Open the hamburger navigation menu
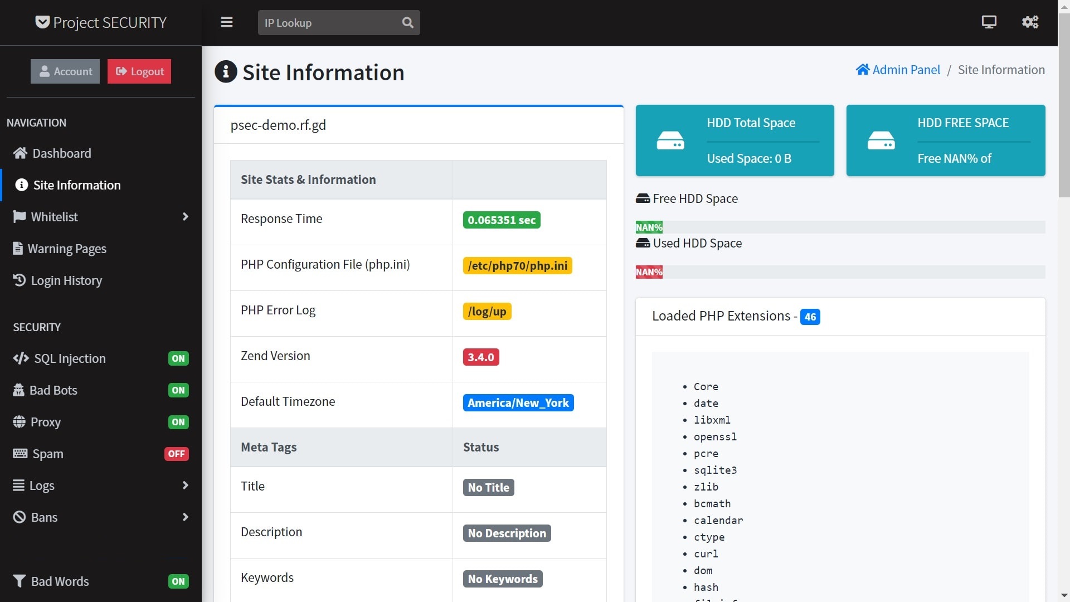This screenshot has height=602, width=1070. 227,22
